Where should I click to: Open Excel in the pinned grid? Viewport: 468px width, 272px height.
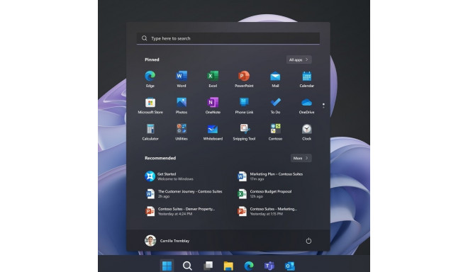213,79
